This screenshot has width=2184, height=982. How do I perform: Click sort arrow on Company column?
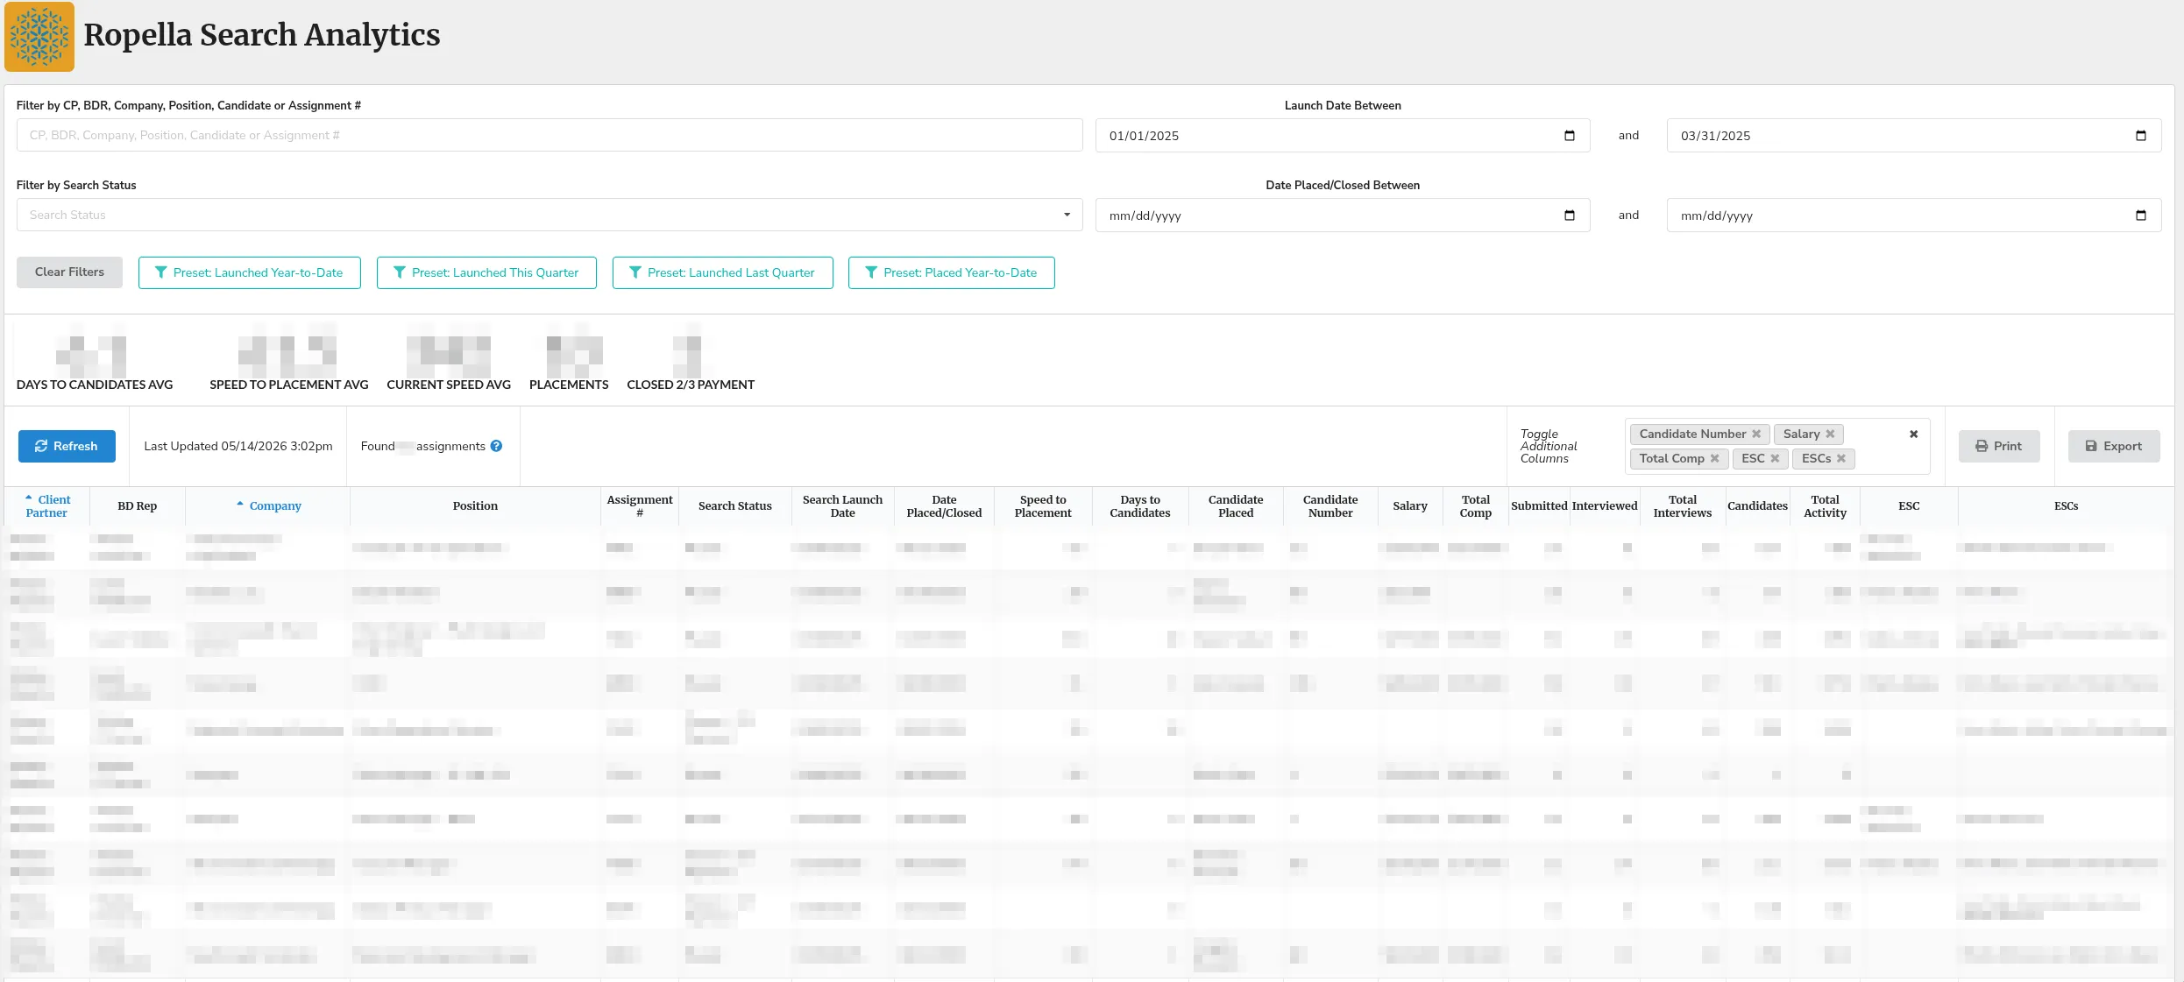[x=240, y=505]
